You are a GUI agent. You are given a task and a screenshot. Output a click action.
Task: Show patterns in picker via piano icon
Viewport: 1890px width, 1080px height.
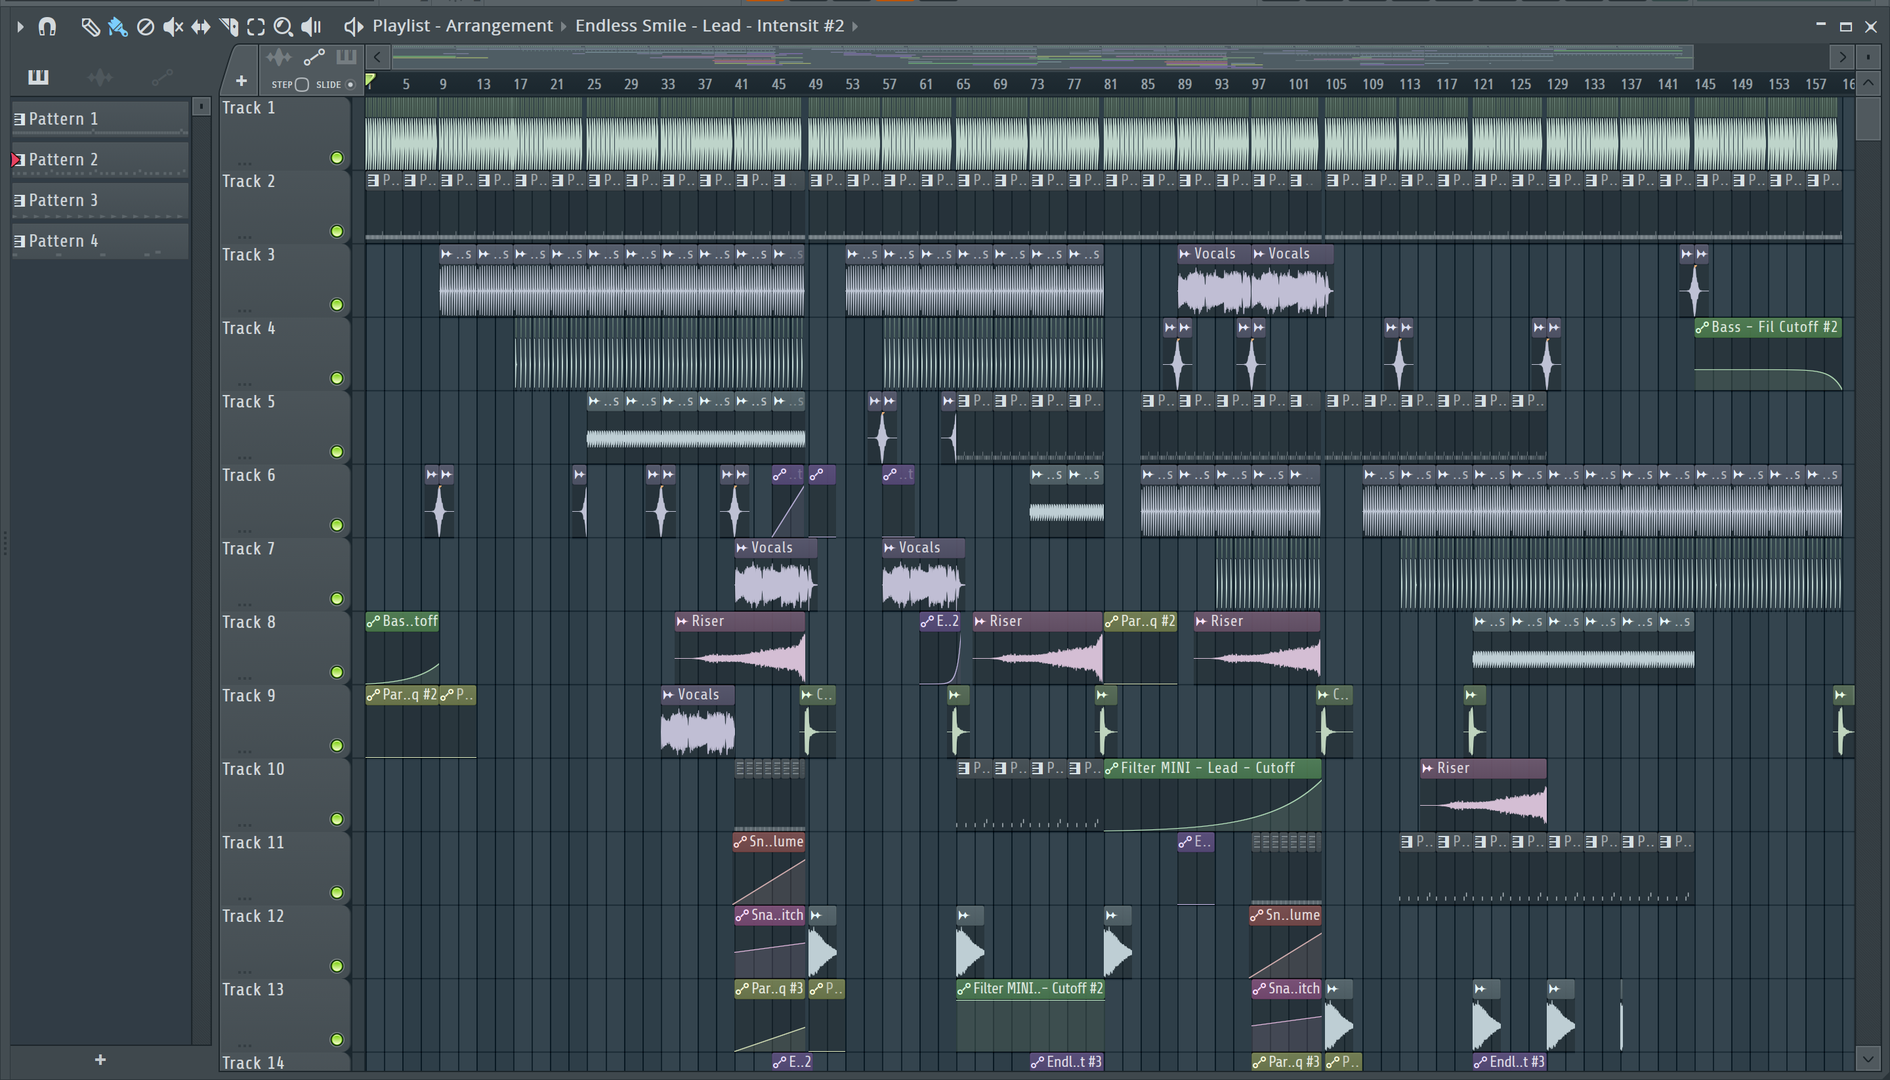[38, 76]
